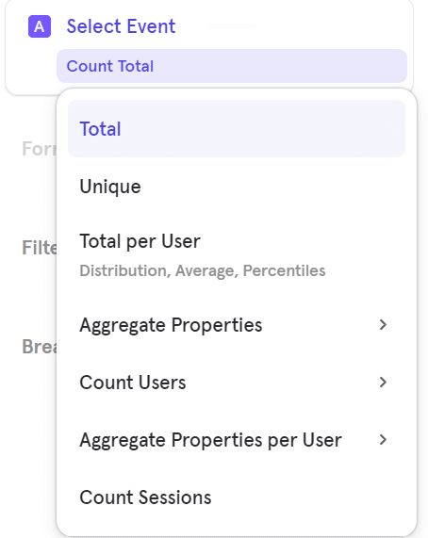Expand chevron beside Aggregate Properties per User
428x538 pixels.
(x=383, y=439)
